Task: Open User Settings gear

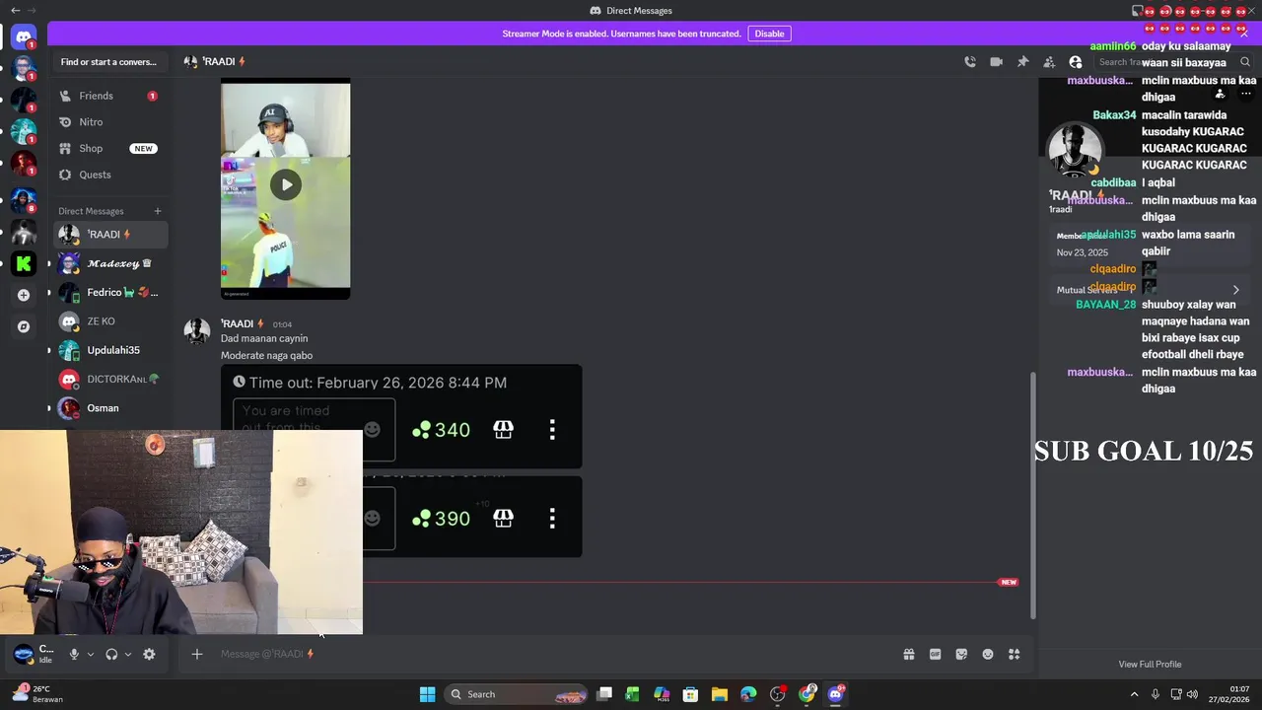Action: point(149,654)
